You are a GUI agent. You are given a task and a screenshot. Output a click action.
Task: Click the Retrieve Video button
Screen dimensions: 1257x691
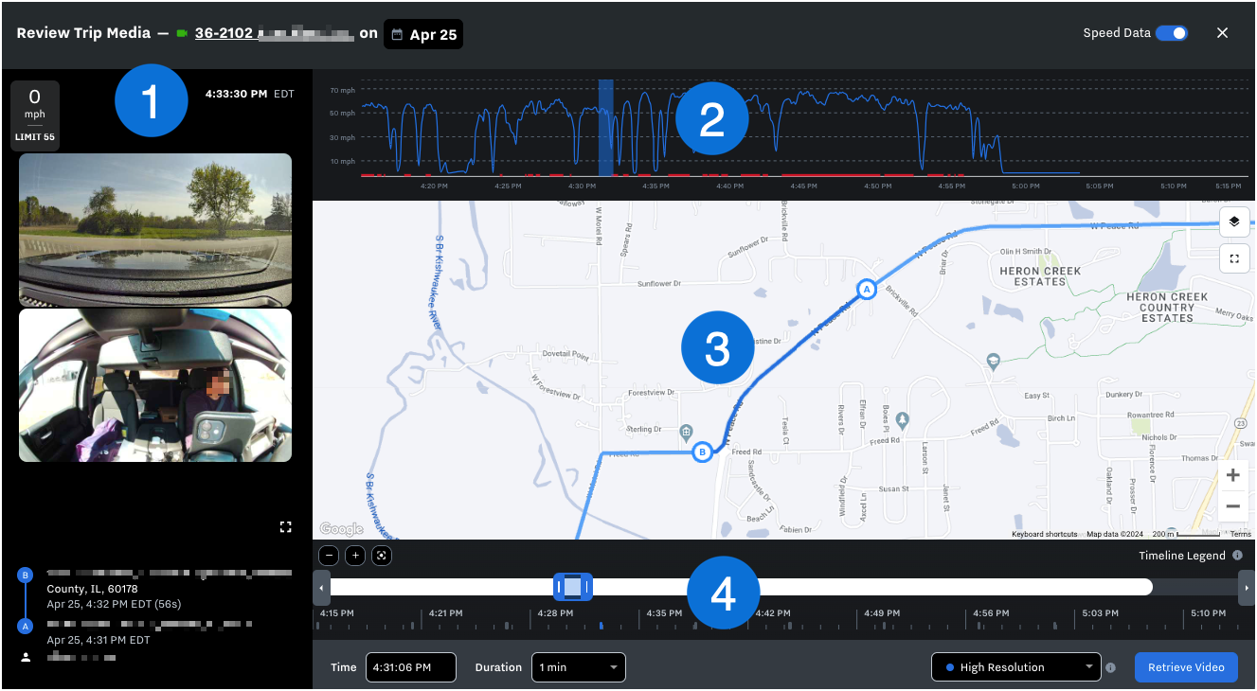pyautogui.click(x=1185, y=667)
